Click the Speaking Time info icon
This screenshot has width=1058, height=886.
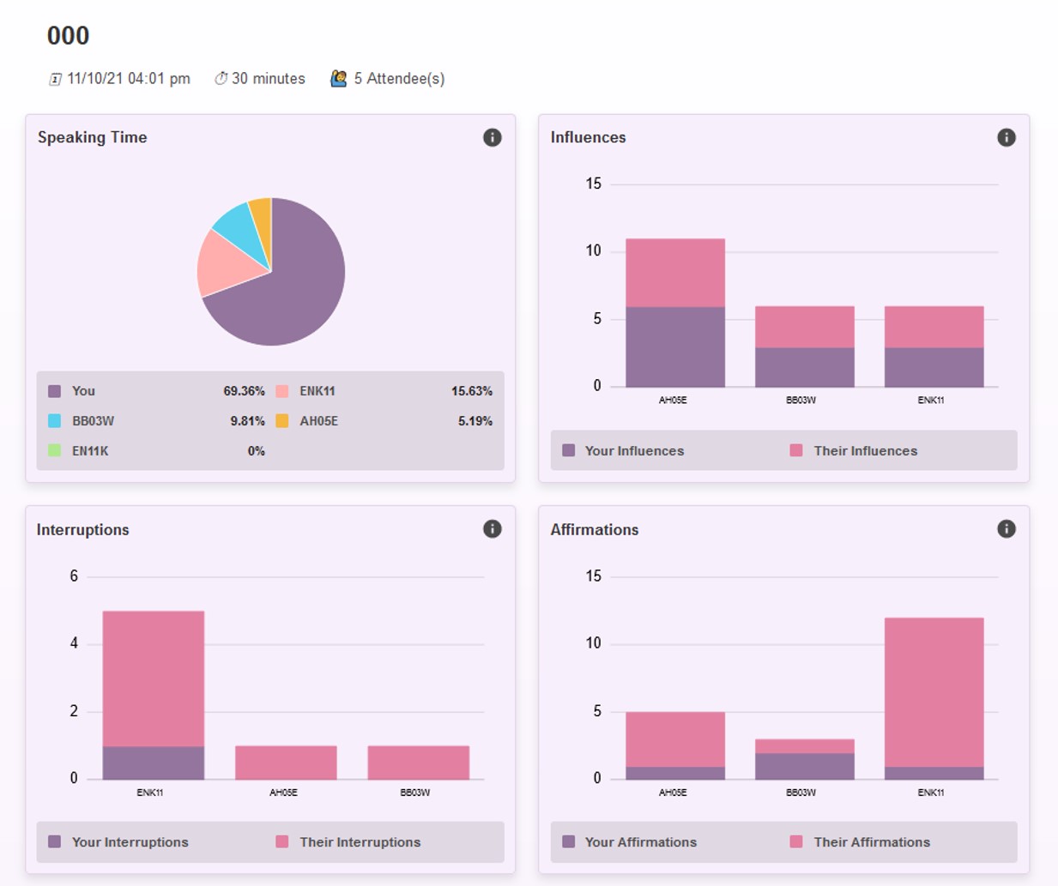492,137
